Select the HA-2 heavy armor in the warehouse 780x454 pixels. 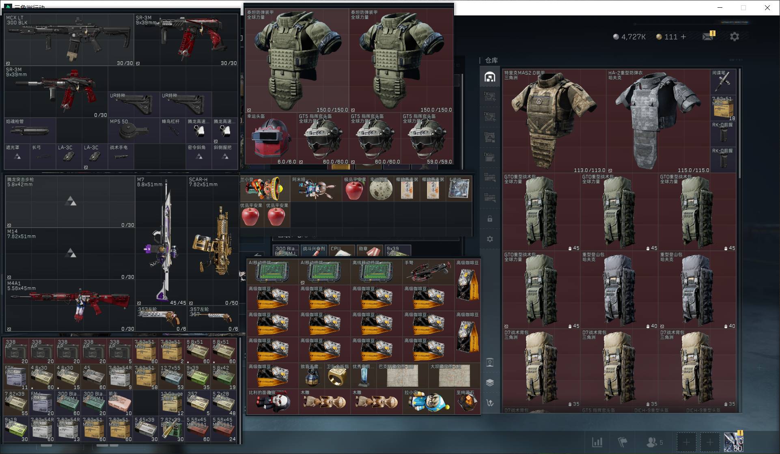coord(658,121)
